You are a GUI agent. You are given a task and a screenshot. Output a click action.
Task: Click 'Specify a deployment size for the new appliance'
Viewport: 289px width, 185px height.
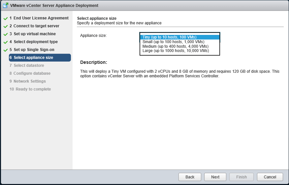(x=119, y=23)
